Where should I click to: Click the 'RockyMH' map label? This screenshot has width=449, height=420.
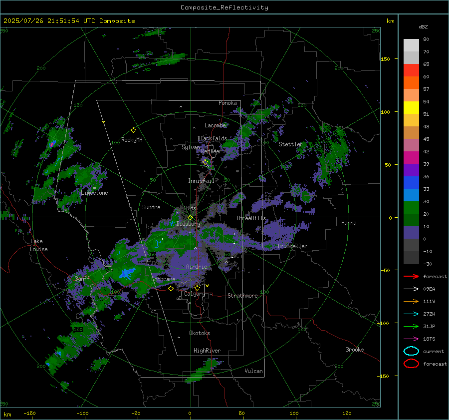click(132, 140)
